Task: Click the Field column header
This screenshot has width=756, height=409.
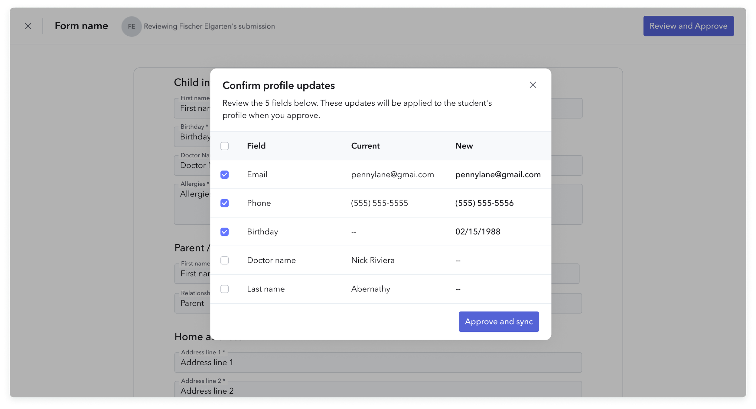Action: [256, 146]
